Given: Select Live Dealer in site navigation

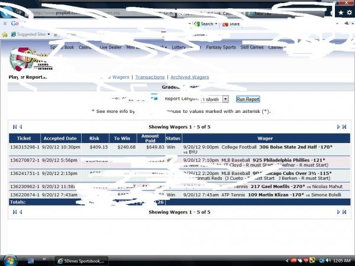Looking at the screenshot, I should pos(111,47).
